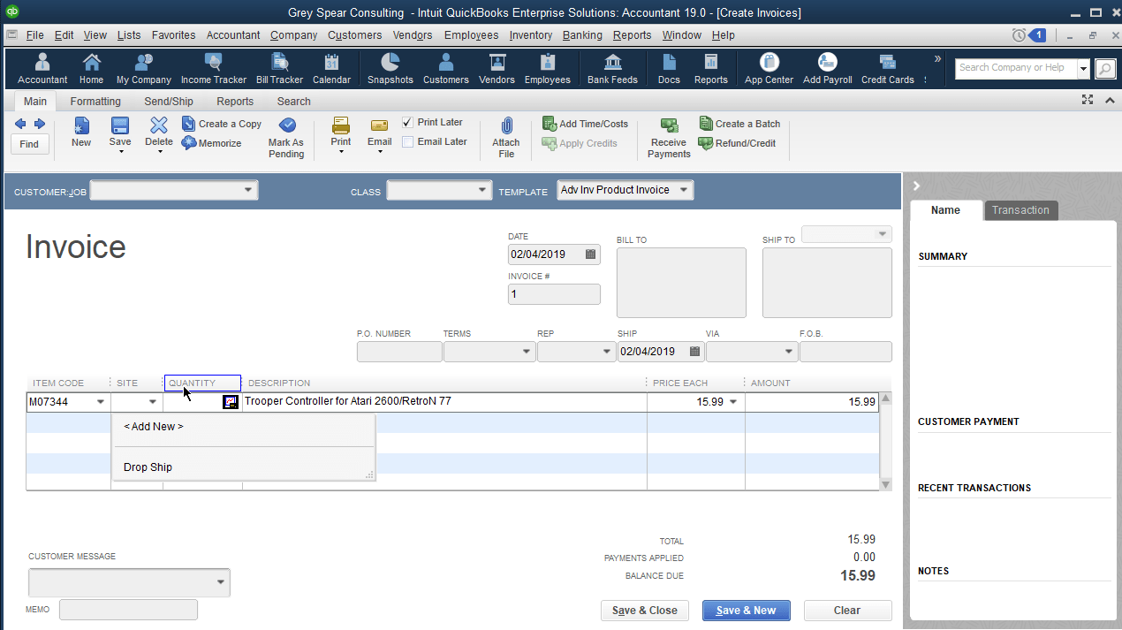
Task: Click the Save & Close button
Action: coord(644,610)
